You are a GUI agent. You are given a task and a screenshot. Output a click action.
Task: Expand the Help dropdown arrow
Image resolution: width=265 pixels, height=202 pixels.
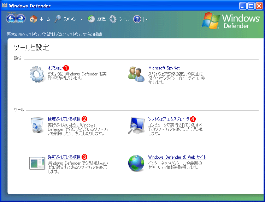coord(146,19)
